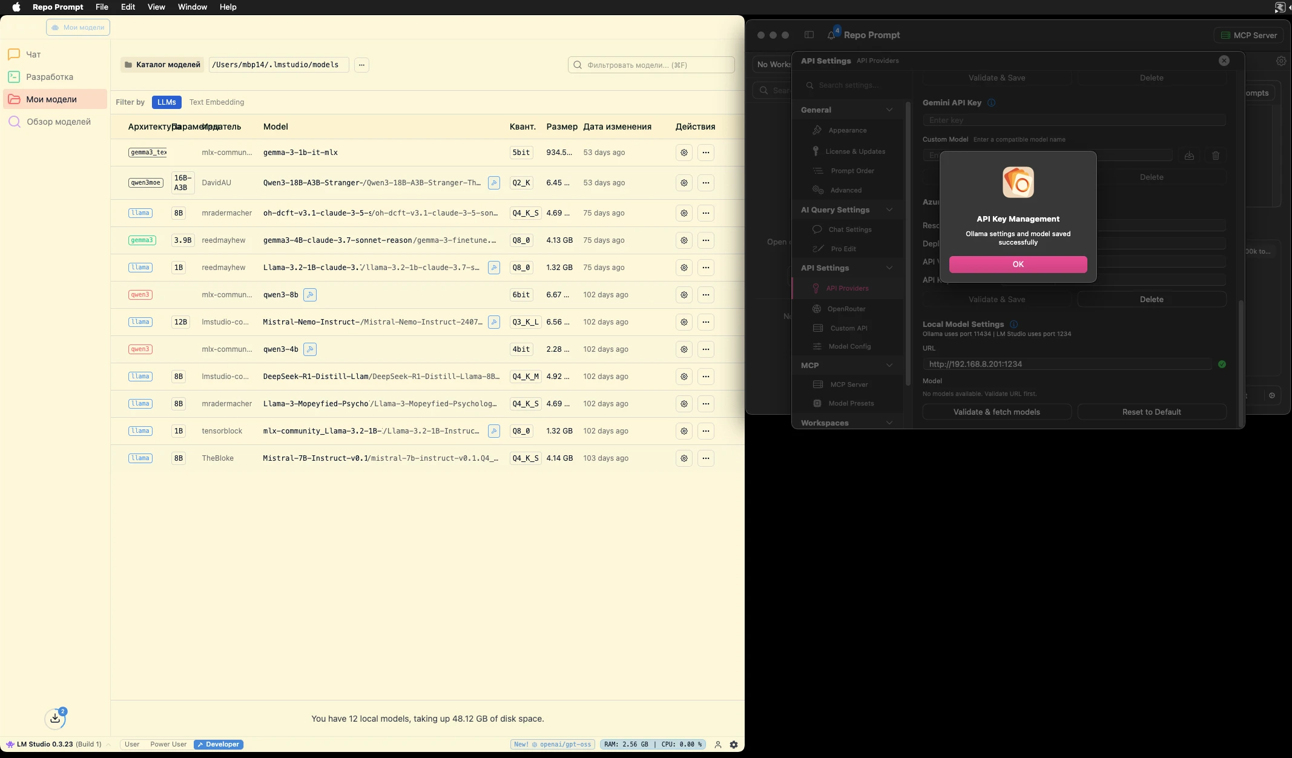1292x758 pixels.
Task: Click Каталог моделей folder button
Action: pyautogui.click(x=162, y=65)
